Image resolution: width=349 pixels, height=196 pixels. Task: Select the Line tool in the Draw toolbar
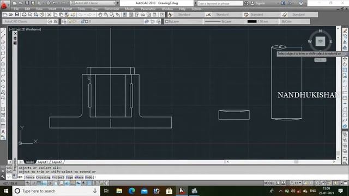click(x=3, y=31)
